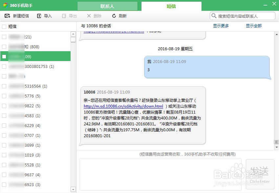Open the conversation ending 9637 (4)
This screenshot has height=193, width=279.
tap(35, 175)
